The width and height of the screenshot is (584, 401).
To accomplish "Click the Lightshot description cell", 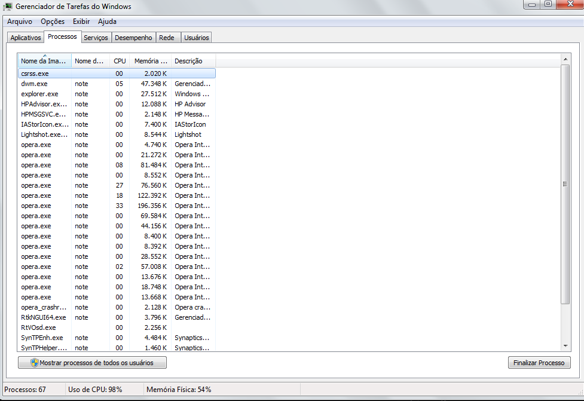I will (x=188, y=134).
